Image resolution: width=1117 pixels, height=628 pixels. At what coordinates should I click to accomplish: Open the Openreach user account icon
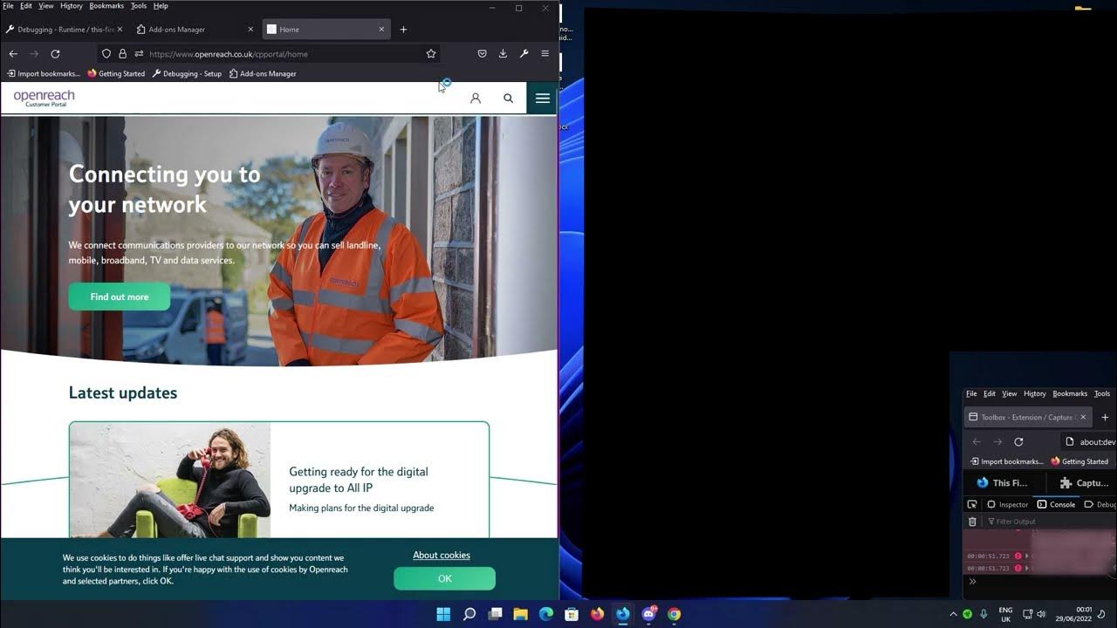(476, 99)
